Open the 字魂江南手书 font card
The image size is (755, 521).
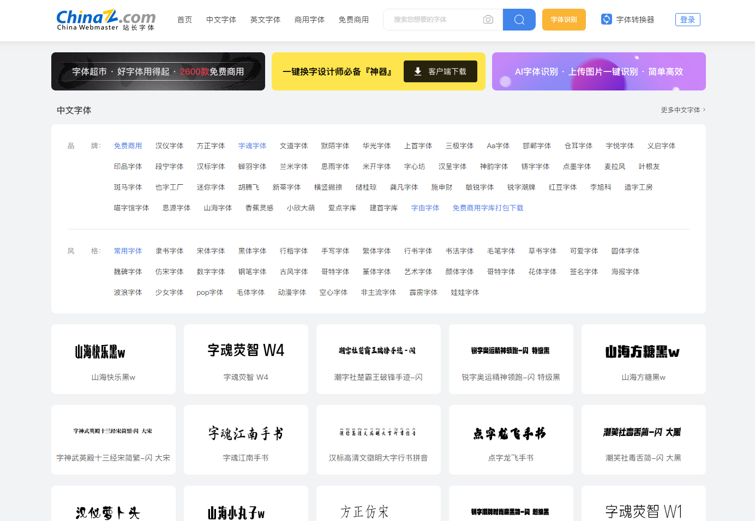(x=246, y=440)
